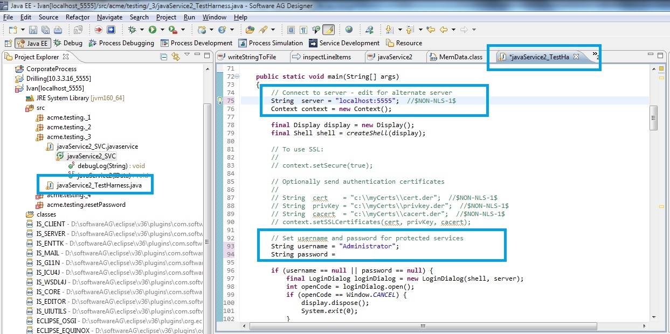Click the Print toolbar icon
The height and width of the screenshot is (334, 670).
pos(58,30)
